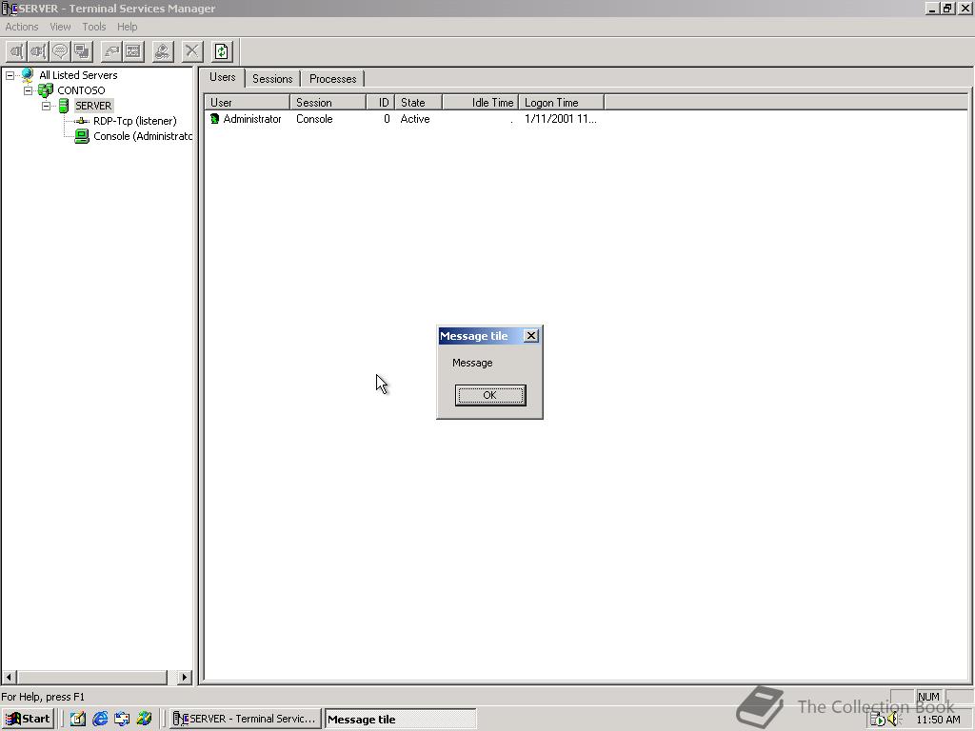The width and height of the screenshot is (975, 731).
Task: Click the volume speaker tray icon
Action: click(894, 720)
